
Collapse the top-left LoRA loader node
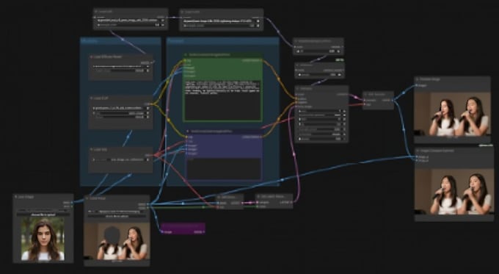(x=96, y=12)
